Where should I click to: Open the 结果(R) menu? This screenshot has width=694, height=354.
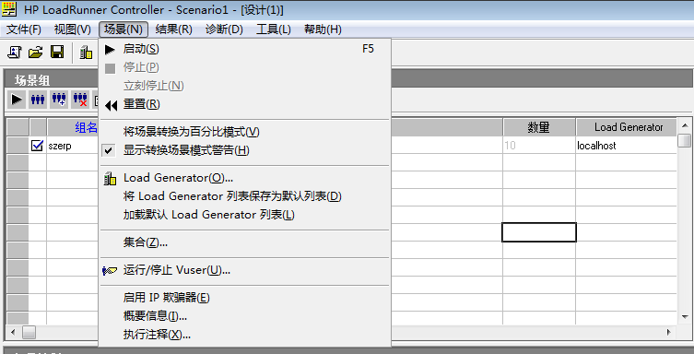pos(174,29)
